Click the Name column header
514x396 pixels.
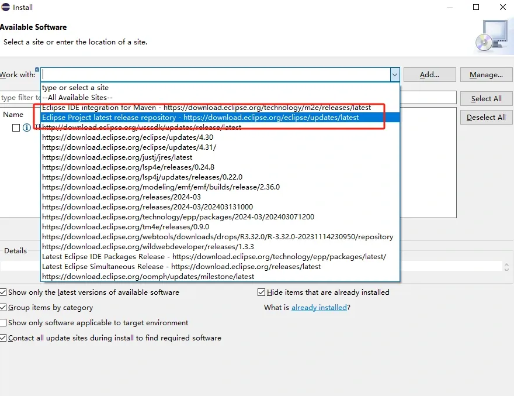coord(13,115)
